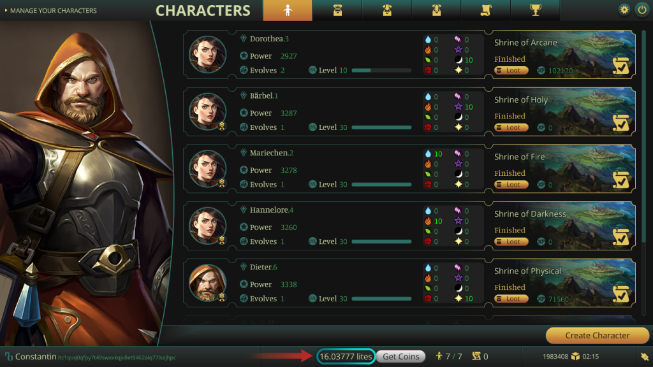This screenshot has height=367, width=653.
Task: Open the trophy achievements tab
Action: 535,10
